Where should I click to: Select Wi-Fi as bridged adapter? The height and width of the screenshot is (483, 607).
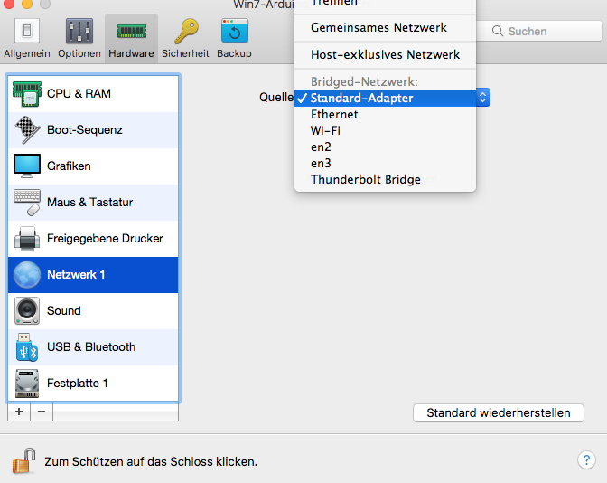tap(385, 130)
